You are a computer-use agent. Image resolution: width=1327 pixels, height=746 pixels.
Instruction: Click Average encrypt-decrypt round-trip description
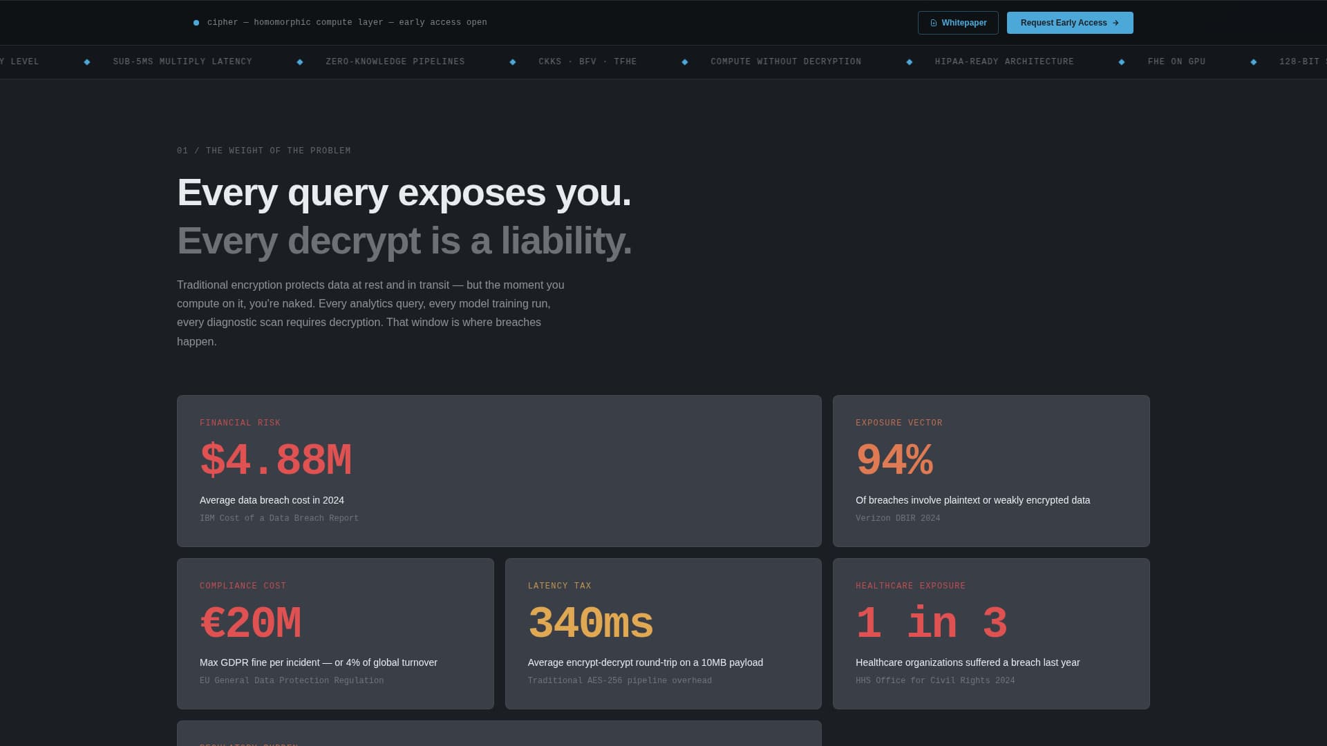[x=646, y=662]
